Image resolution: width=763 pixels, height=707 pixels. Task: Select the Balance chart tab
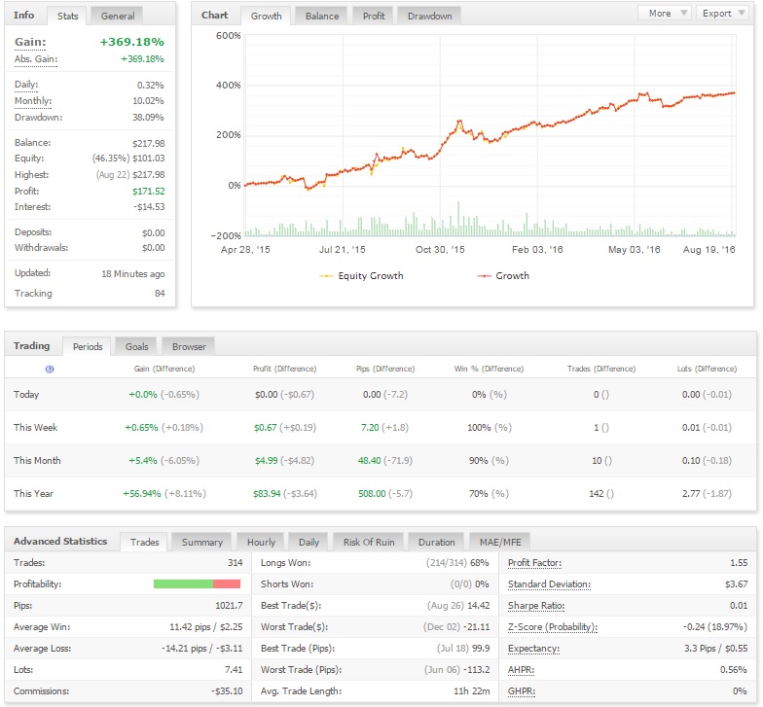point(321,16)
